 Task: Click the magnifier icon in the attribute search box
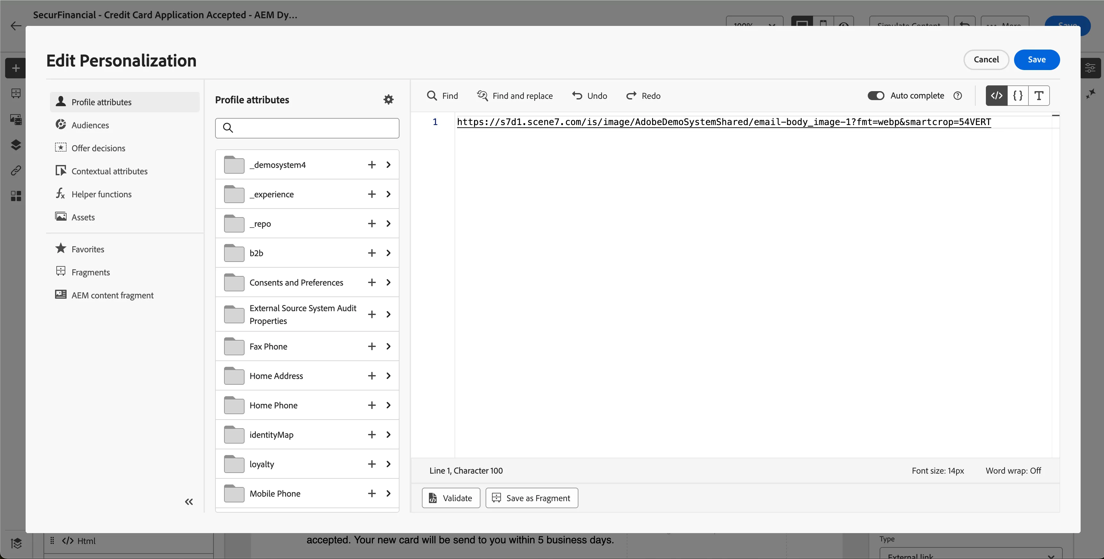tap(228, 128)
